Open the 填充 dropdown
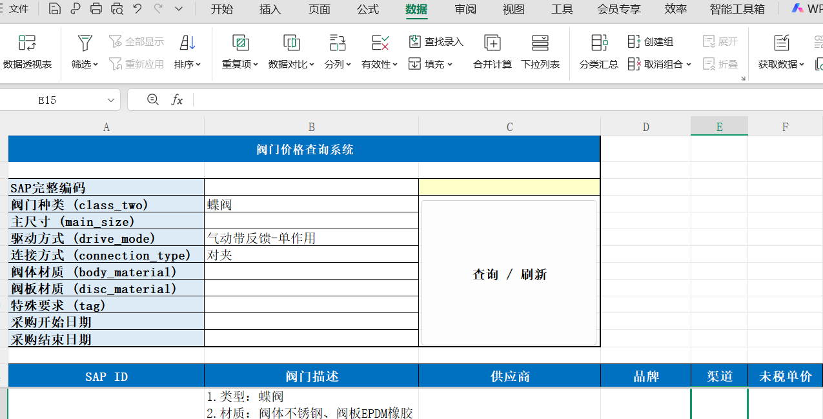 tap(449, 65)
